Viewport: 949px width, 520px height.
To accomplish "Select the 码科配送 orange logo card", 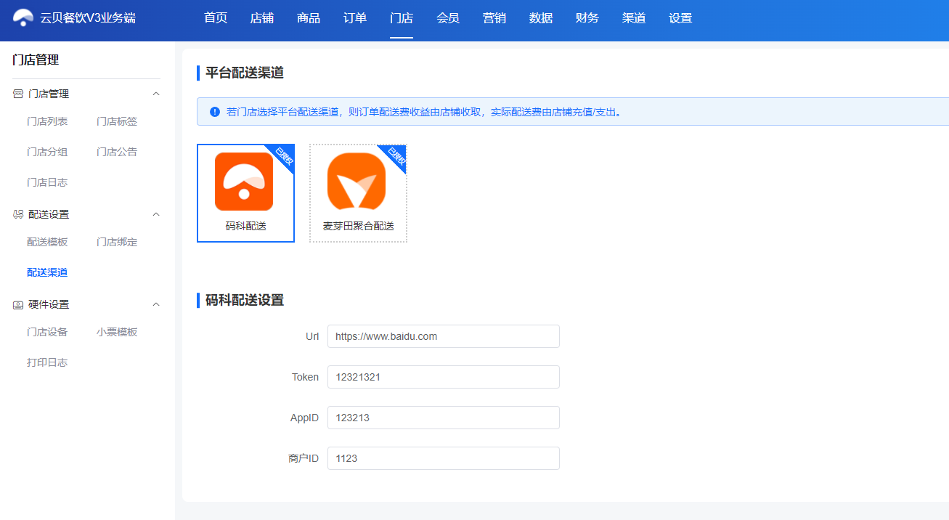I will pos(245,193).
